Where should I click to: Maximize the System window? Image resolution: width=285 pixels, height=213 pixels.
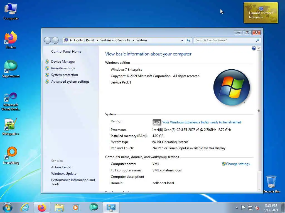click(x=247, y=33)
